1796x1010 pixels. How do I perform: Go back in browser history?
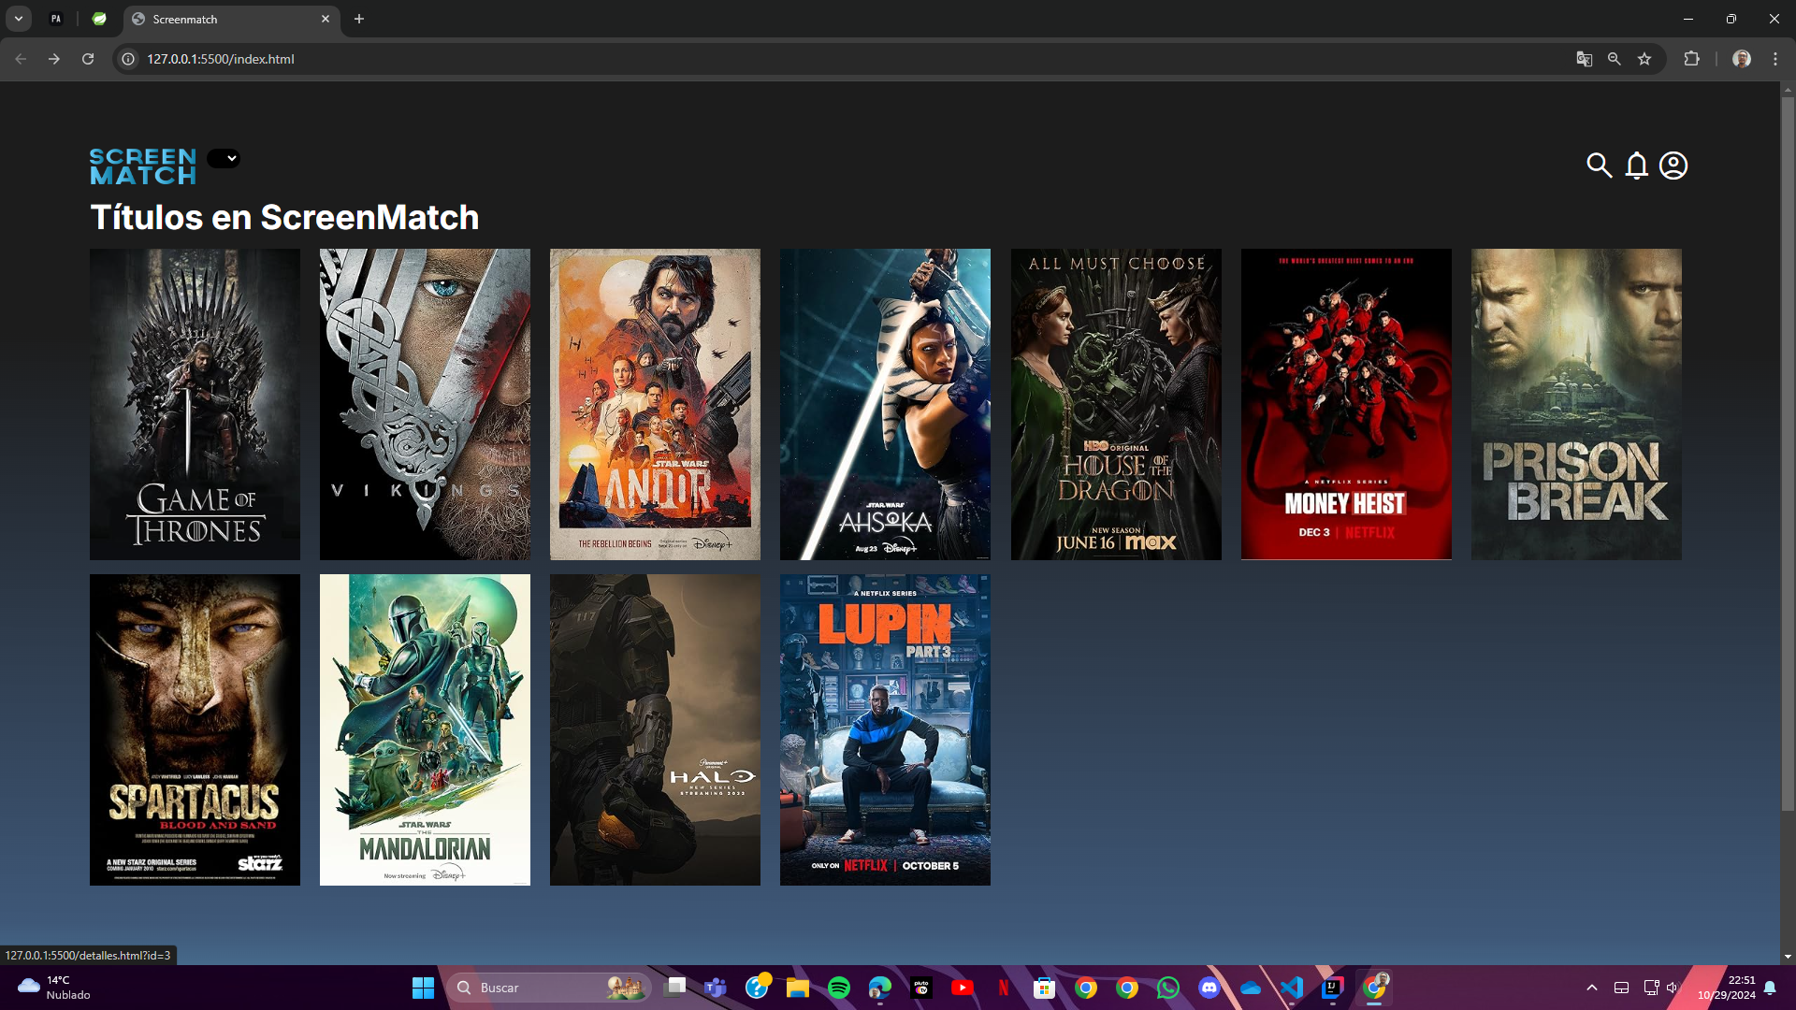point(21,59)
